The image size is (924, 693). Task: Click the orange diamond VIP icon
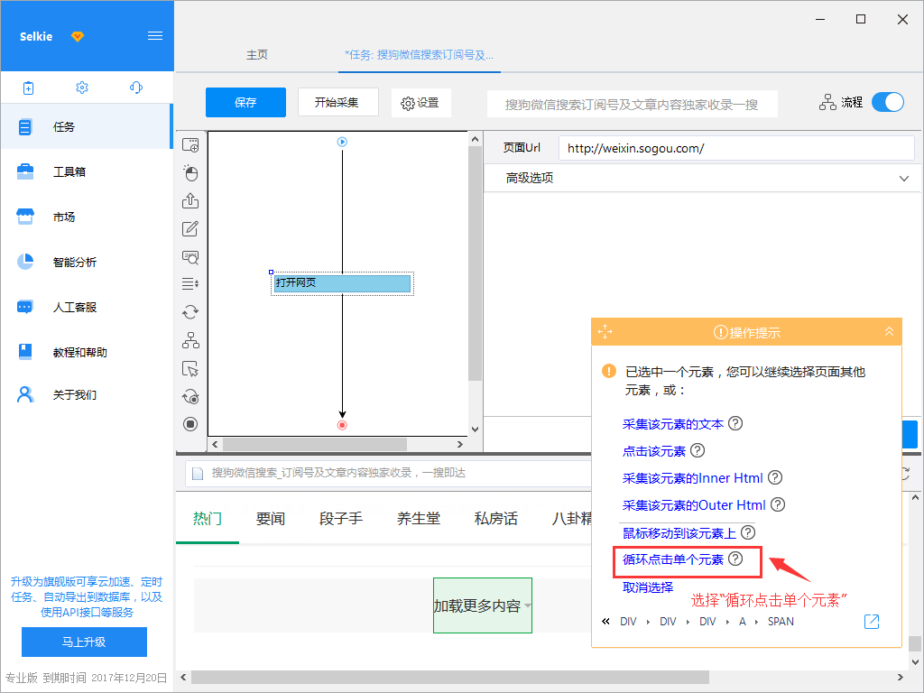point(78,36)
